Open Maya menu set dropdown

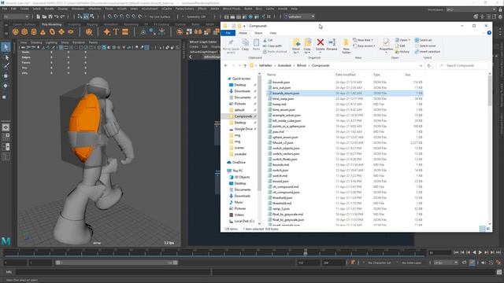tap(16, 17)
